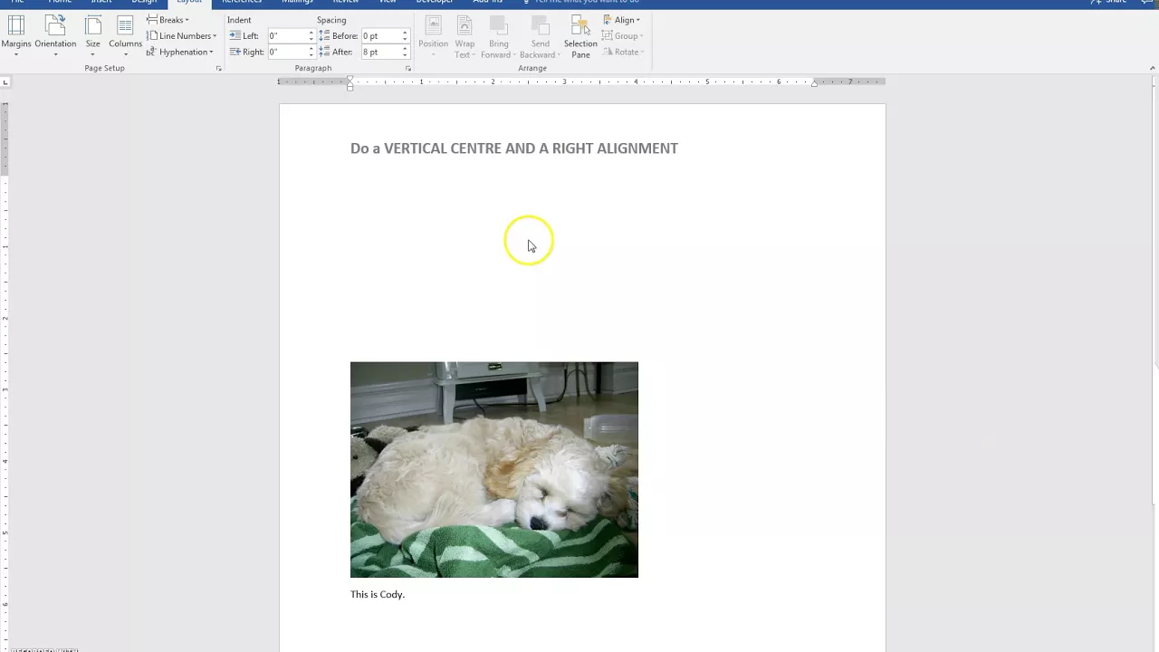The height and width of the screenshot is (652, 1159).
Task: Increase the Right indent value
Action: [x=311, y=49]
